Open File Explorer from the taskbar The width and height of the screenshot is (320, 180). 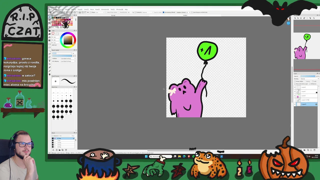coord(179,156)
